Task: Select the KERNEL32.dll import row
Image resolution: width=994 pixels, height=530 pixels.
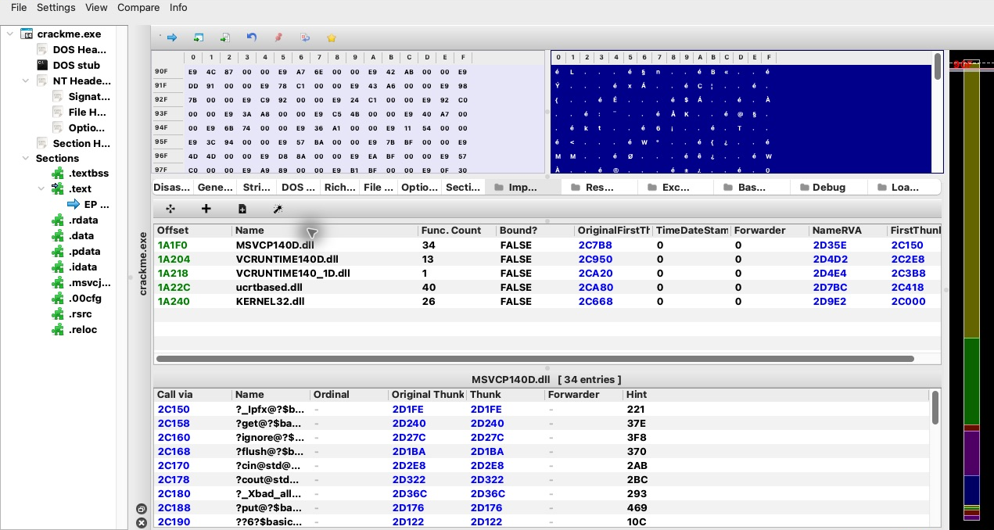Action: pos(547,301)
